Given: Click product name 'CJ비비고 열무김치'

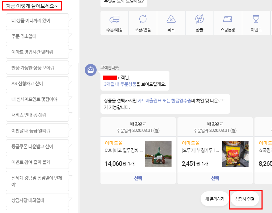Looking at the screenshot, I should pos(124,150).
